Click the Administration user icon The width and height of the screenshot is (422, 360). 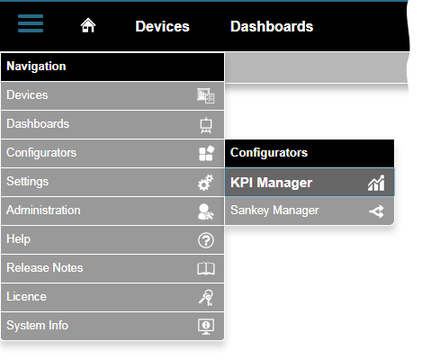206,211
